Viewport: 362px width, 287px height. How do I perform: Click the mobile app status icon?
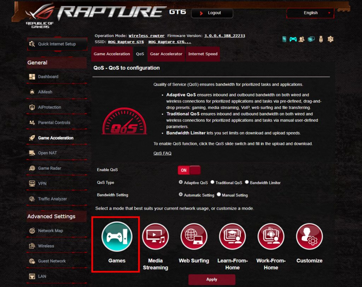click(284, 39)
